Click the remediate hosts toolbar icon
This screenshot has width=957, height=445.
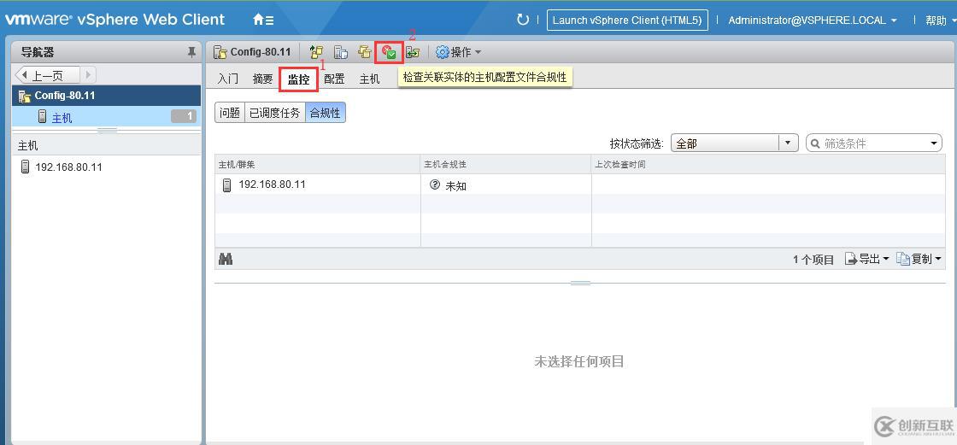[x=413, y=52]
